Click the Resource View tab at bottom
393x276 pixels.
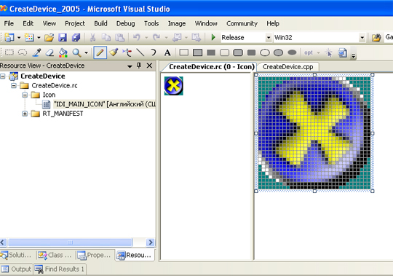tap(135, 255)
